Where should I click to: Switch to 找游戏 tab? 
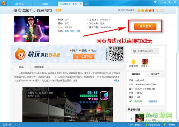coord(44,4)
